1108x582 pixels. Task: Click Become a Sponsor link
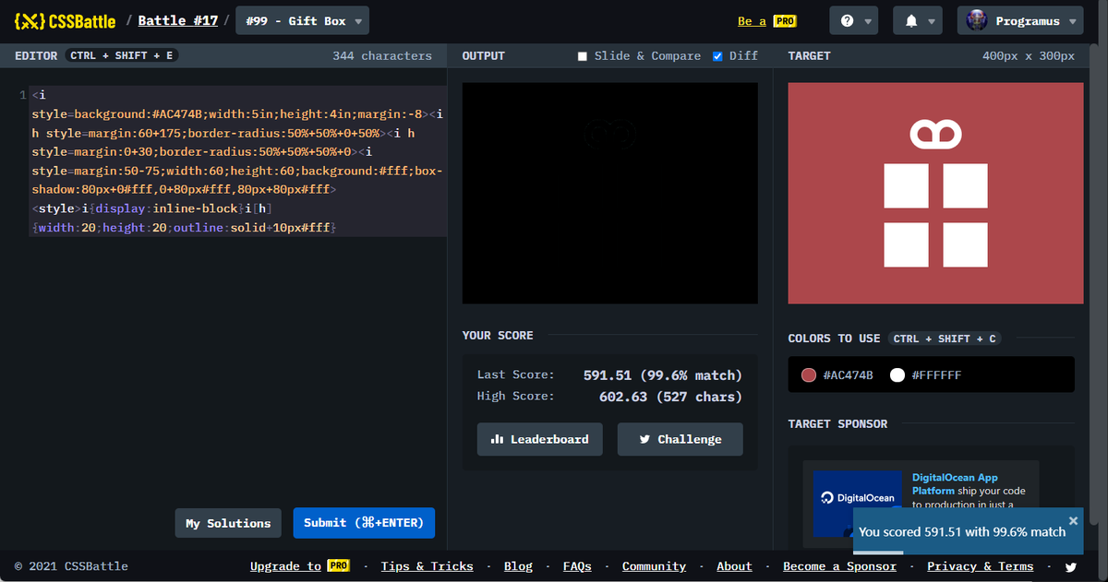coord(839,566)
